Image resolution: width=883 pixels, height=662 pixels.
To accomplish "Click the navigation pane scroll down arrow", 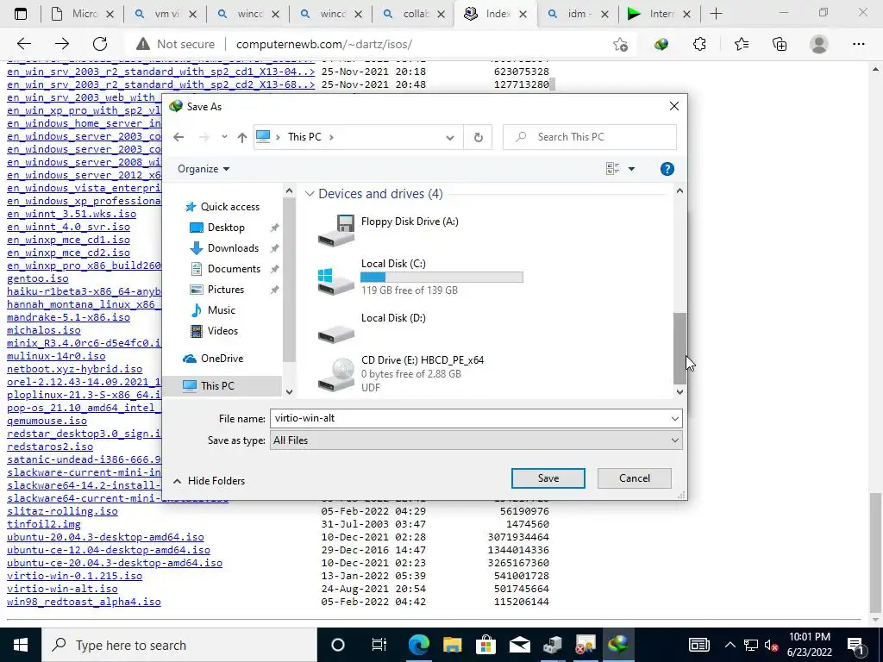I will tap(289, 392).
